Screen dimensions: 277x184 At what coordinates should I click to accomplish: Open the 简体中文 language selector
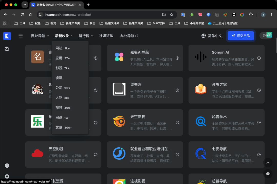[x=212, y=36]
